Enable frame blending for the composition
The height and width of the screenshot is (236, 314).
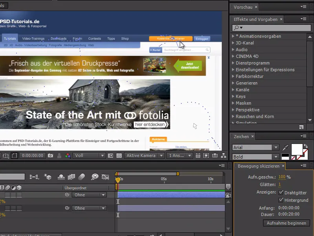coord(71,177)
